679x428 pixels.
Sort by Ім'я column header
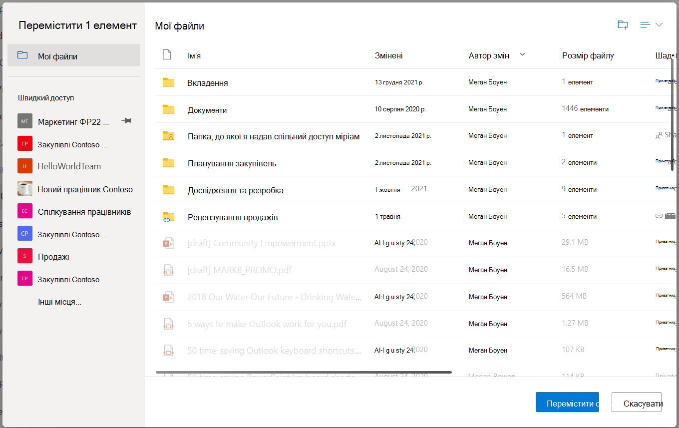194,55
